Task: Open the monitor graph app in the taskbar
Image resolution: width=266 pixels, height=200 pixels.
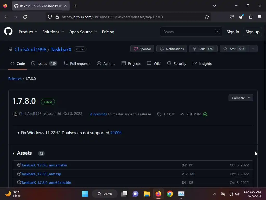Action: point(181,194)
